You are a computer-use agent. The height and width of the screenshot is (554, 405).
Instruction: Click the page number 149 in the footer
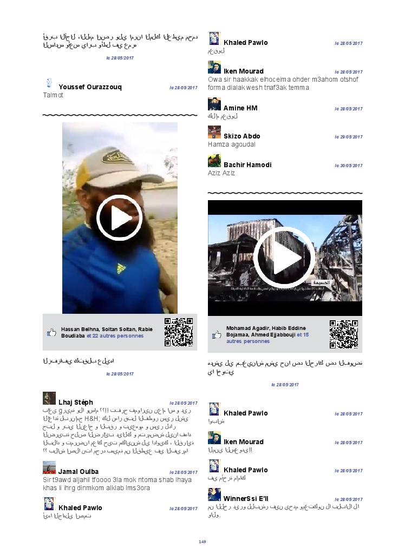pyautogui.click(x=203, y=542)
